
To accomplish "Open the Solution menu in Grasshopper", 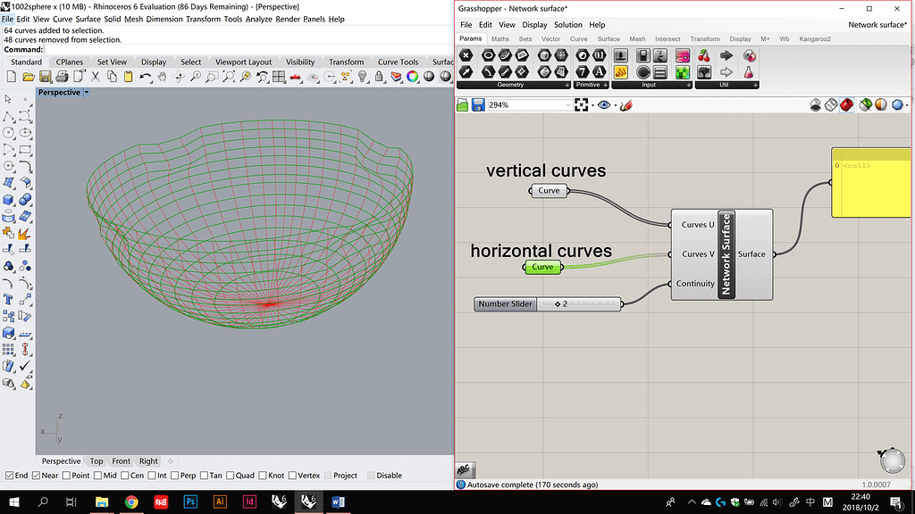I will click(568, 25).
